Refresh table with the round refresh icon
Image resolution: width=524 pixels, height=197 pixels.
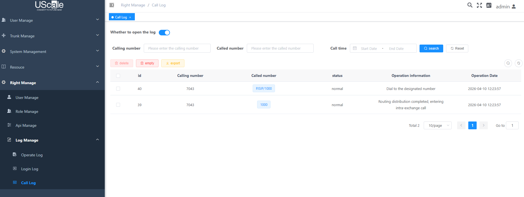point(519,63)
